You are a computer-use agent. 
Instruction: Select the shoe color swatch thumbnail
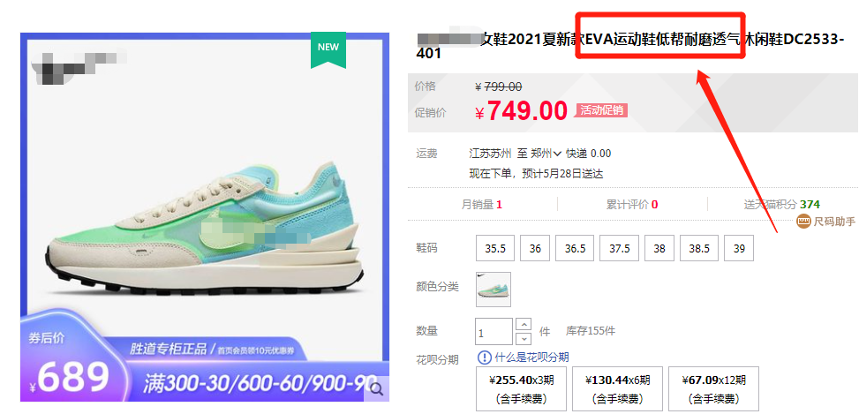pyautogui.click(x=493, y=290)
